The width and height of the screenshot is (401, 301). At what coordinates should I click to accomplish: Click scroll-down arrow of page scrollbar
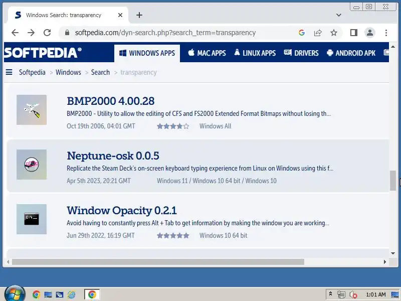(393, 253)
